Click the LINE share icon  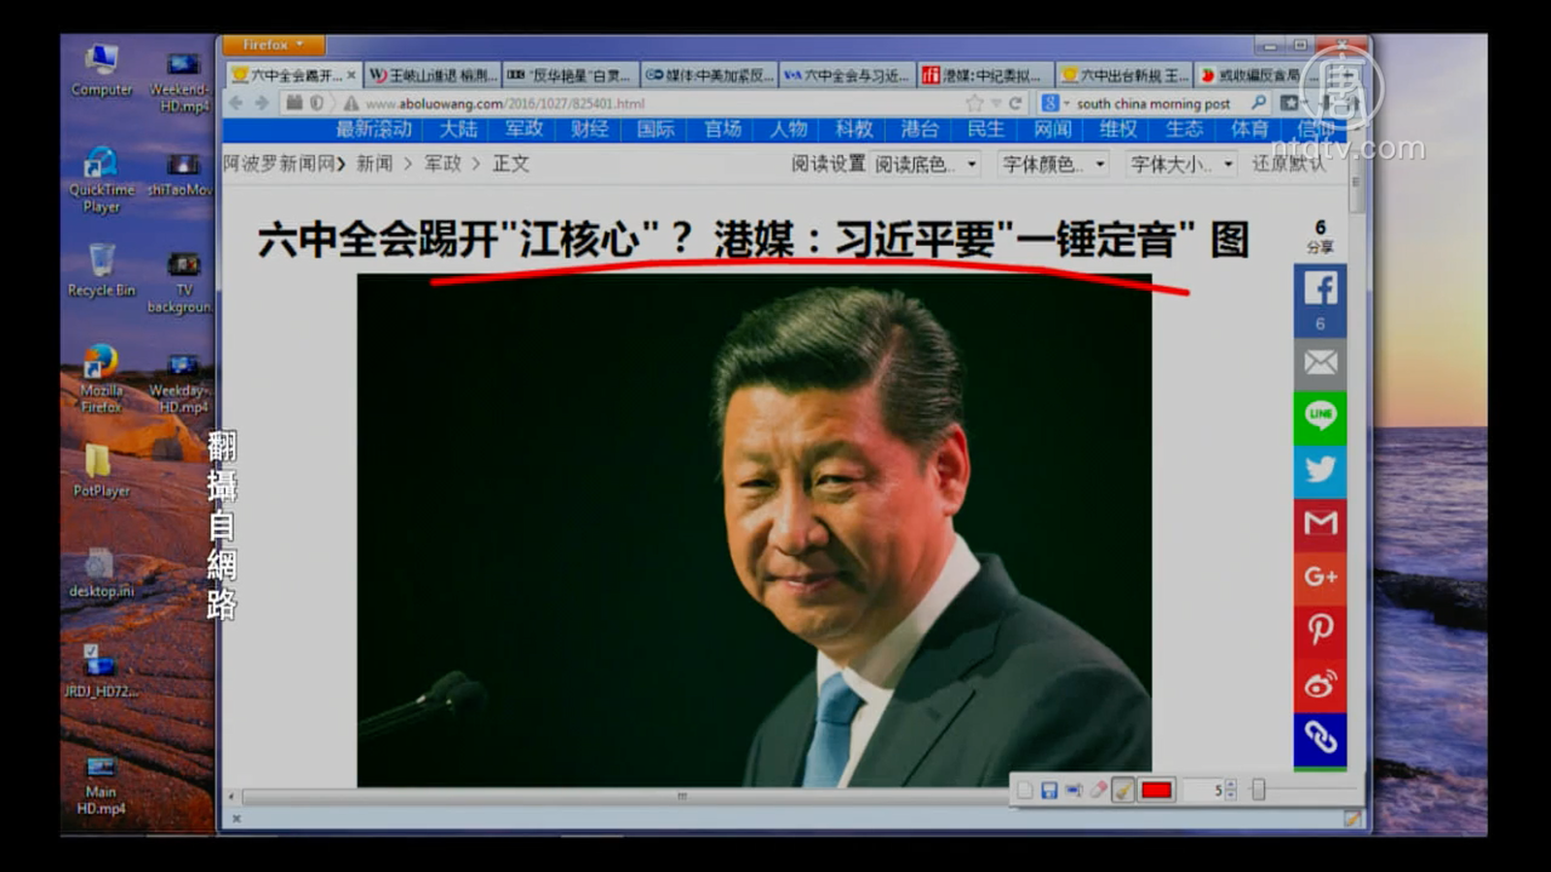point(1319,417)
